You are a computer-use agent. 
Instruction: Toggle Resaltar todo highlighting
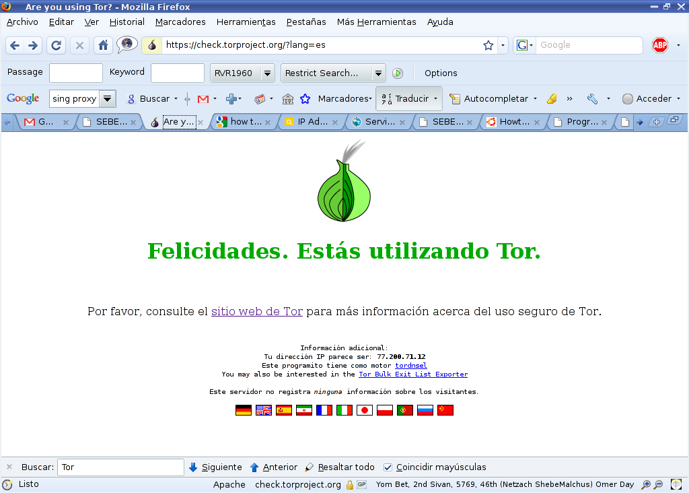coord(340,467)
